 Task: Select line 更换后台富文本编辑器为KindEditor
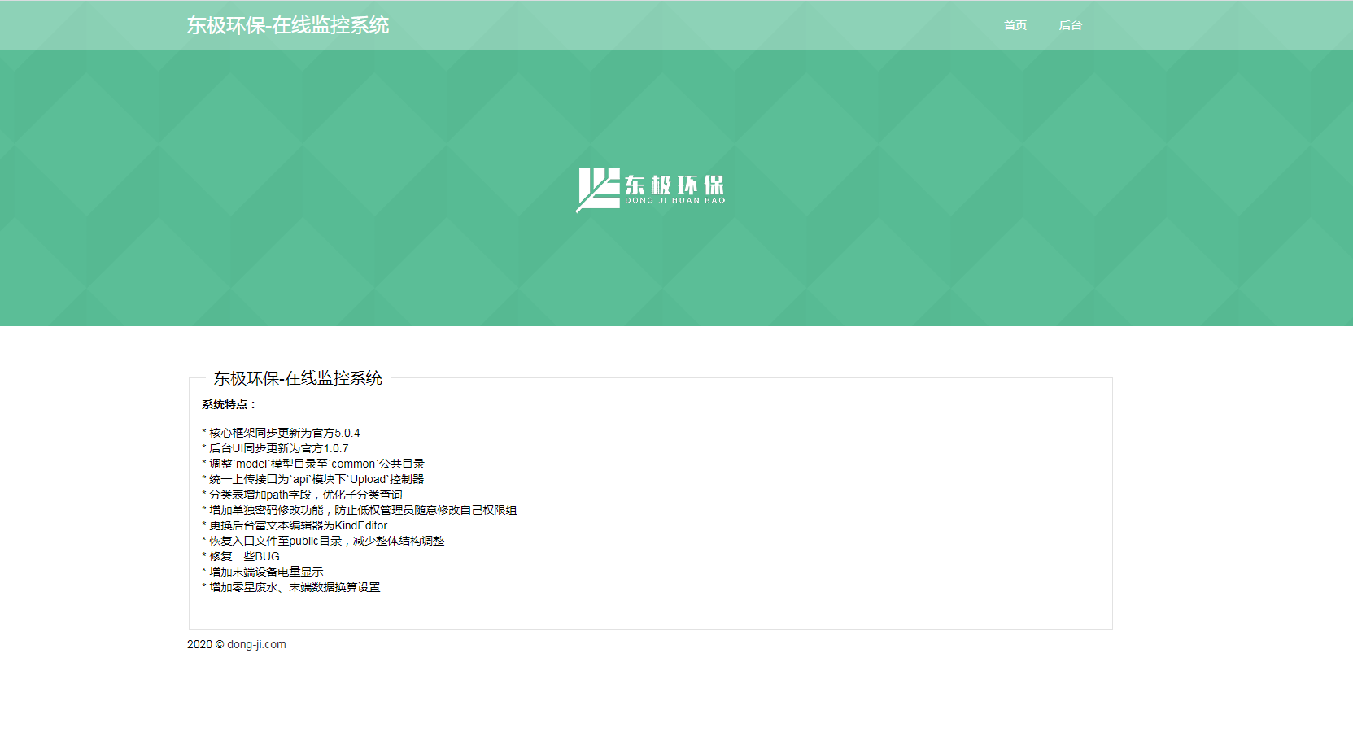pyautogui.click(x=295, y=525)
